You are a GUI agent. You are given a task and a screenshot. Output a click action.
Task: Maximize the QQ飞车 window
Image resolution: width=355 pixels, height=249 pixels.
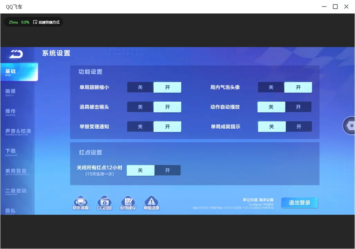[x=335, y=7]
